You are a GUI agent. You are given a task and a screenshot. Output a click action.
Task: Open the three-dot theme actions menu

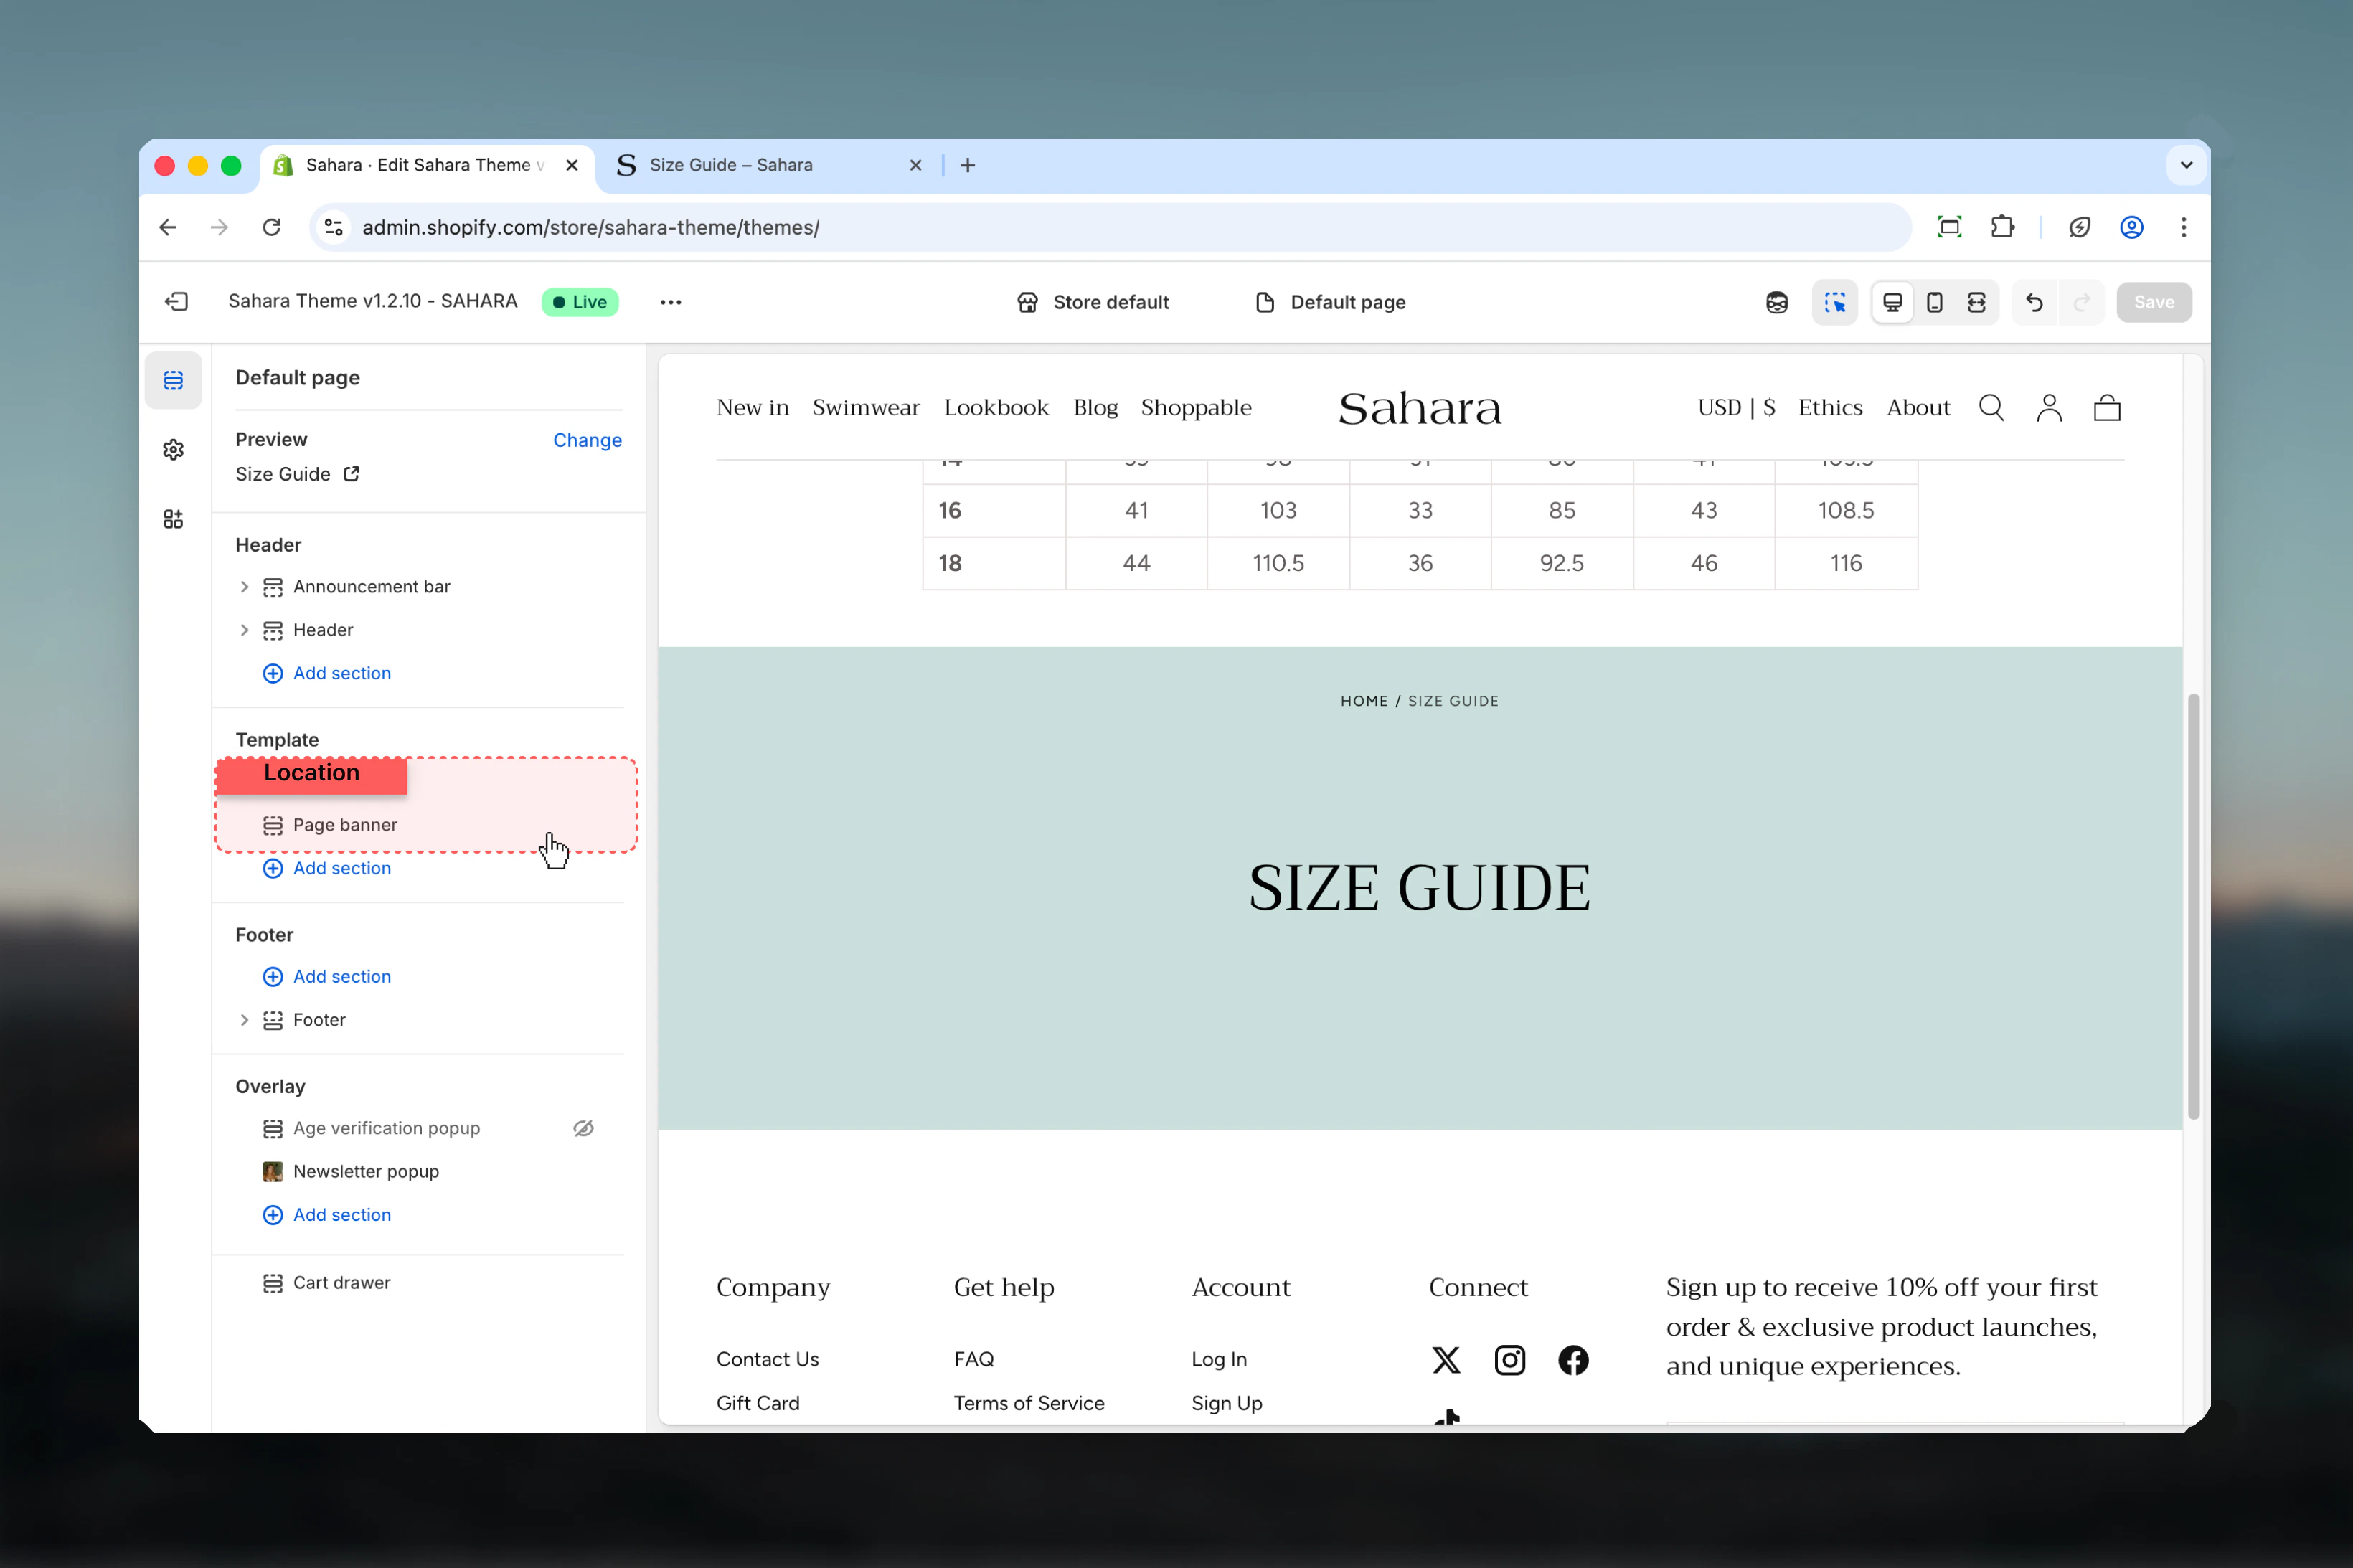670,302
